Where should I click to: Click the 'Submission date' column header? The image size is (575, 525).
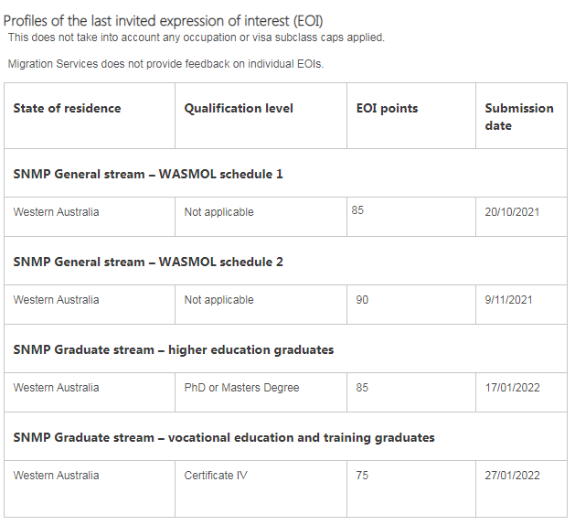(x=518, y=116)
